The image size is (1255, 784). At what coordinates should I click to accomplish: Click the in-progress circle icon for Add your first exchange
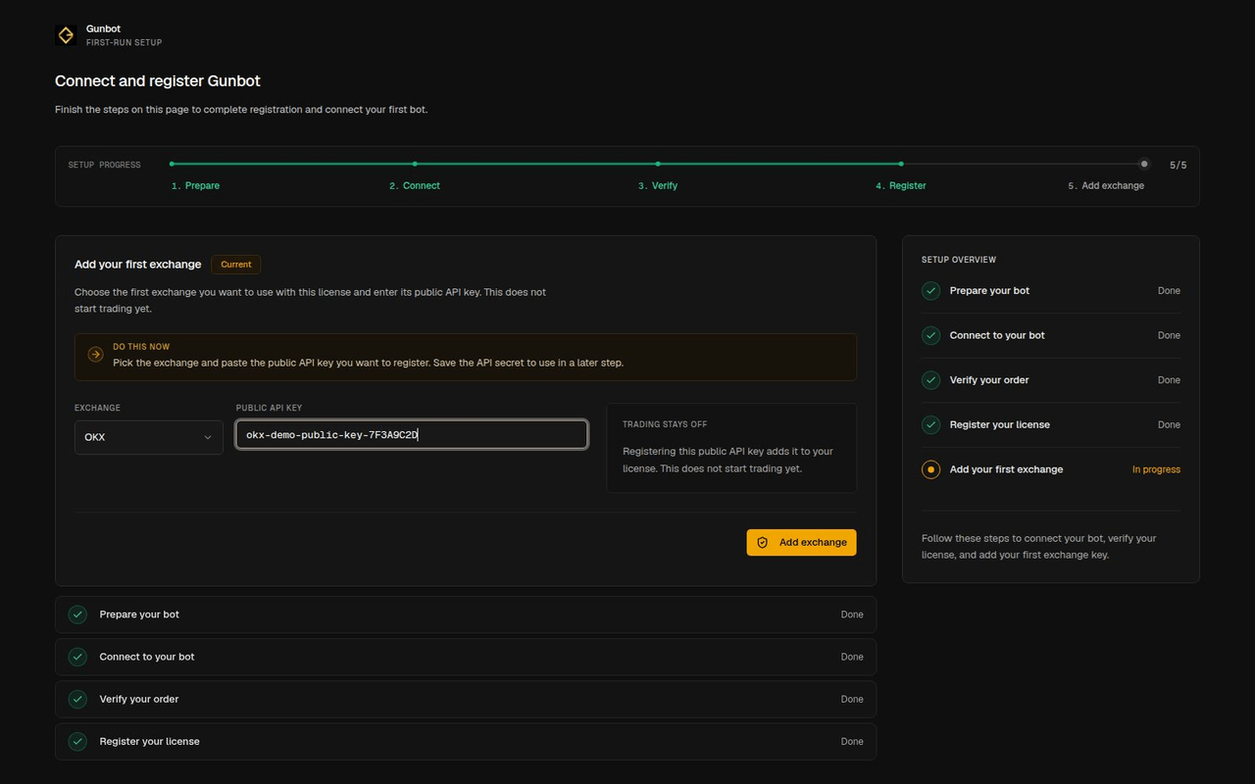click(931, 469)
